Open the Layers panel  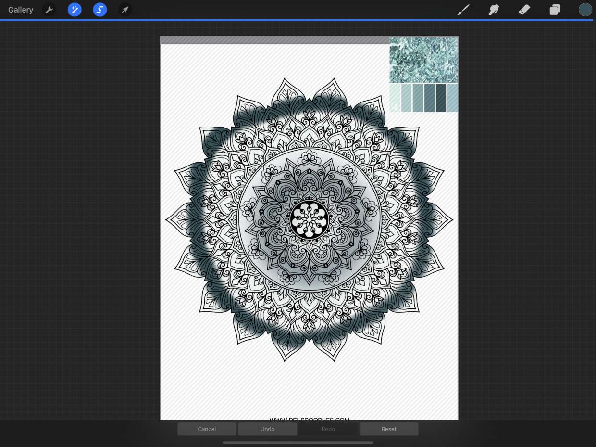point(555,10)
